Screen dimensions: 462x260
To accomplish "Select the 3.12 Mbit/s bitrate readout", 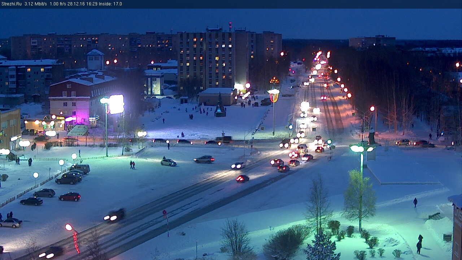I will pos(36,4).
